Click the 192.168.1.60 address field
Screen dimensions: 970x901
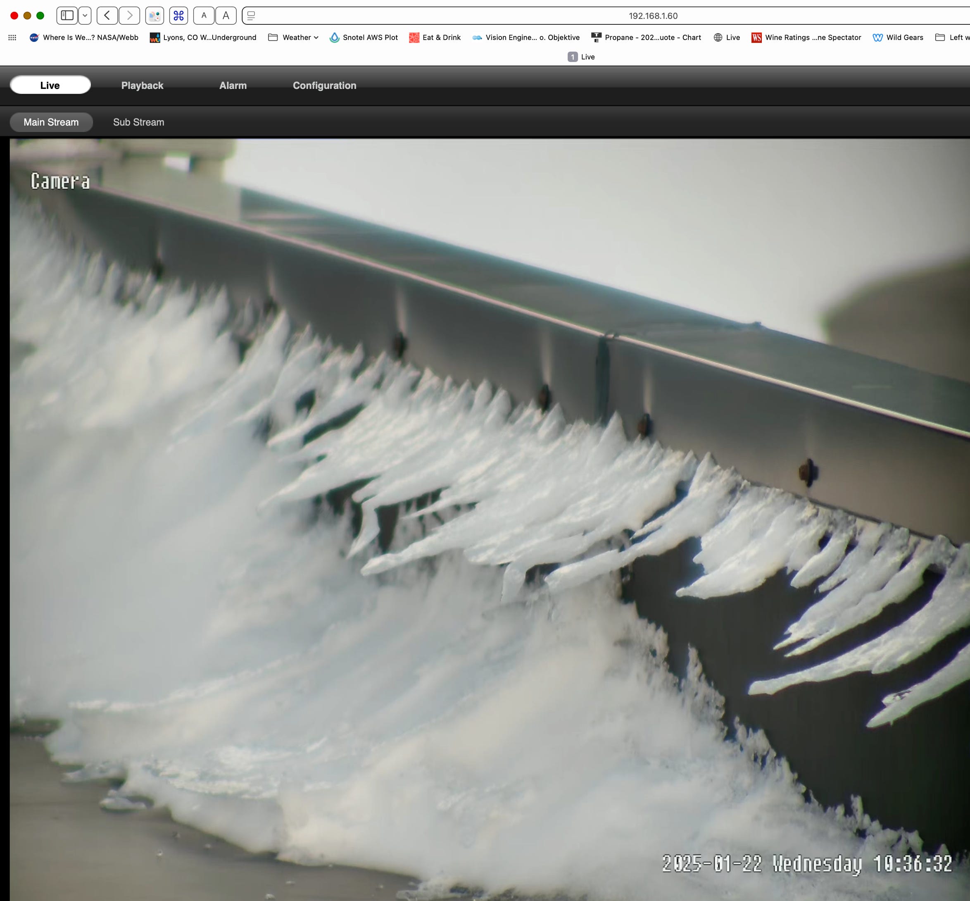[653, 16]
